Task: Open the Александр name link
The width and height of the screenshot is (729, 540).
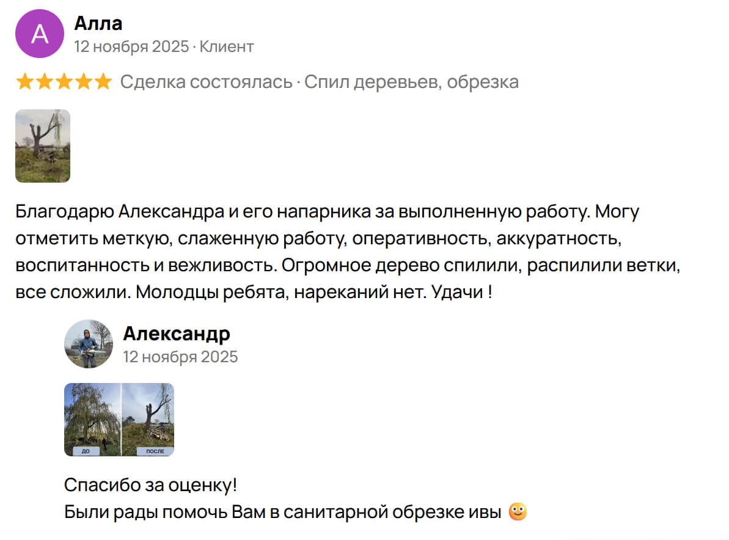Action: click(177, 334)
